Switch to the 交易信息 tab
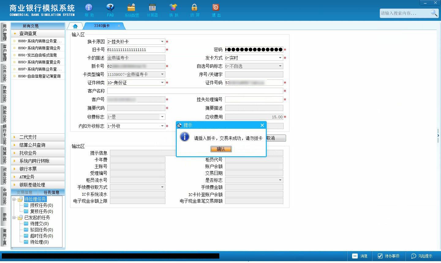Screen dimensions: 441x263 [24, 192]
